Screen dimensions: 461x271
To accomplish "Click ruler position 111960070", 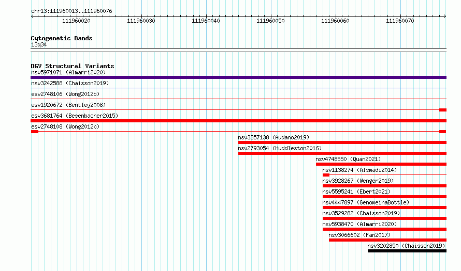I will 400,21.
